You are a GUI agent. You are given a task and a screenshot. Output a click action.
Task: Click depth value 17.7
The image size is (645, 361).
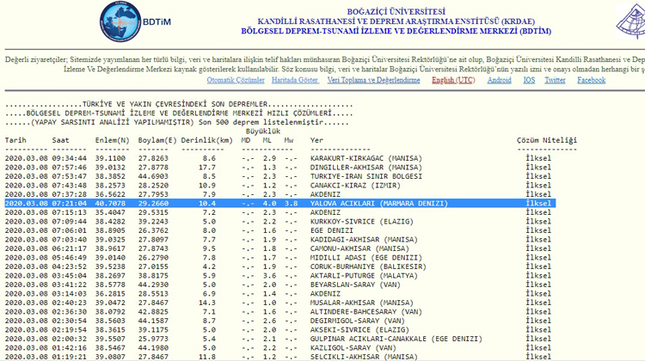point(207,168)
